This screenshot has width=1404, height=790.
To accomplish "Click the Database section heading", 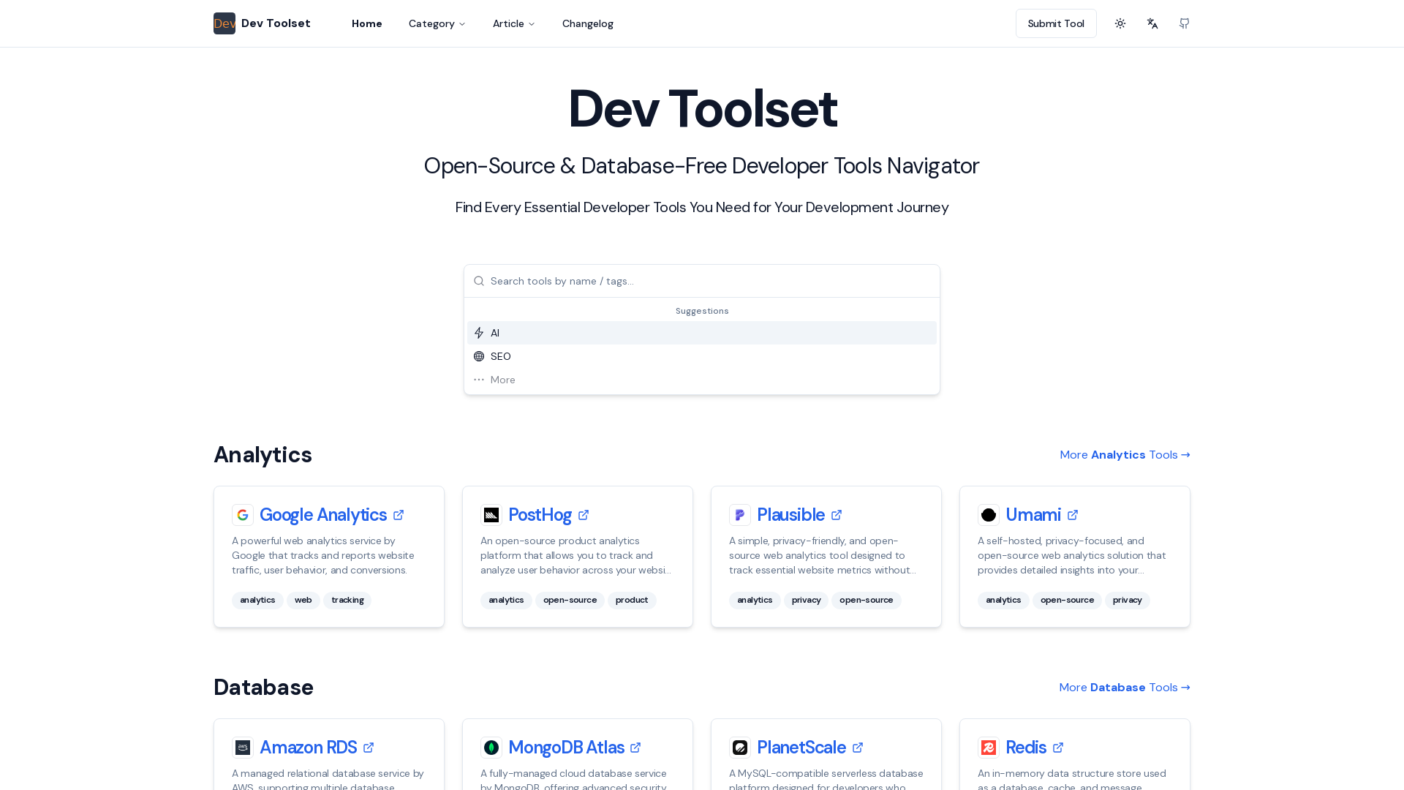I will [x=263, y=688].
